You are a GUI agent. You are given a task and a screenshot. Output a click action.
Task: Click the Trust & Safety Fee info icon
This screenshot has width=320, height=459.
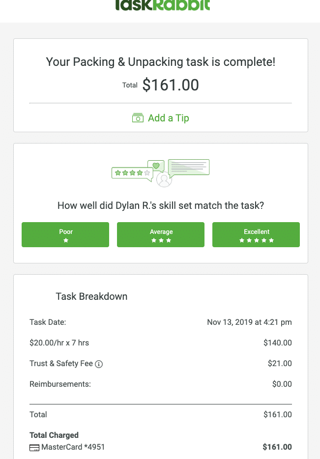[99, 364]
